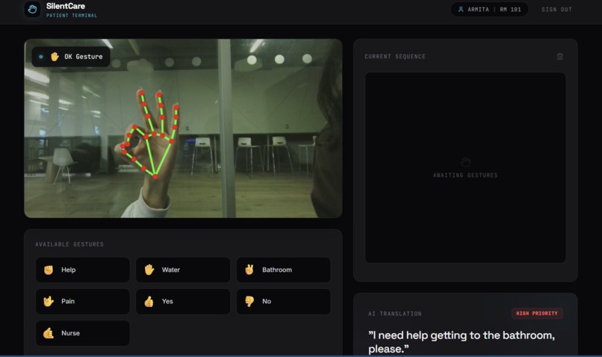Select the Nurse gesture label
The height and width of the screenshot is (357, 602).
pos(71,333)
